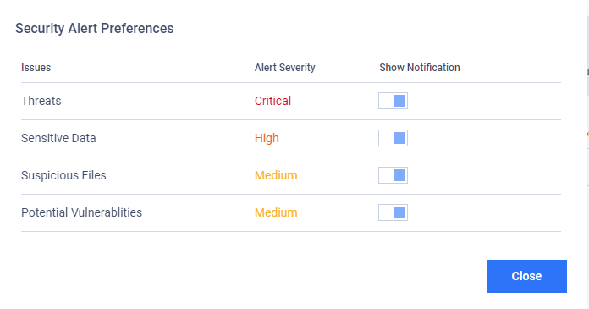Screen dimensions: 589x309
Task: Click Medium severity beside Potential Vulnerablities
Action: click(x=276, y=212)
